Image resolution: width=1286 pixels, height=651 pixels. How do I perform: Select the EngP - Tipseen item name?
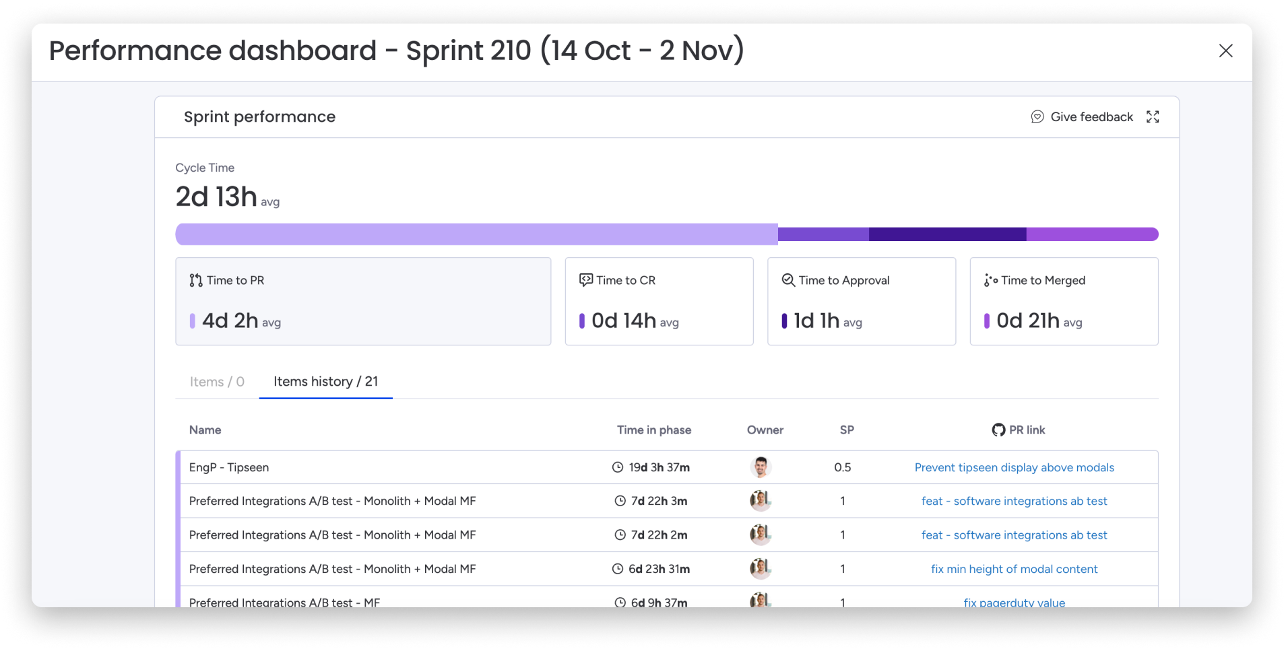228,467
